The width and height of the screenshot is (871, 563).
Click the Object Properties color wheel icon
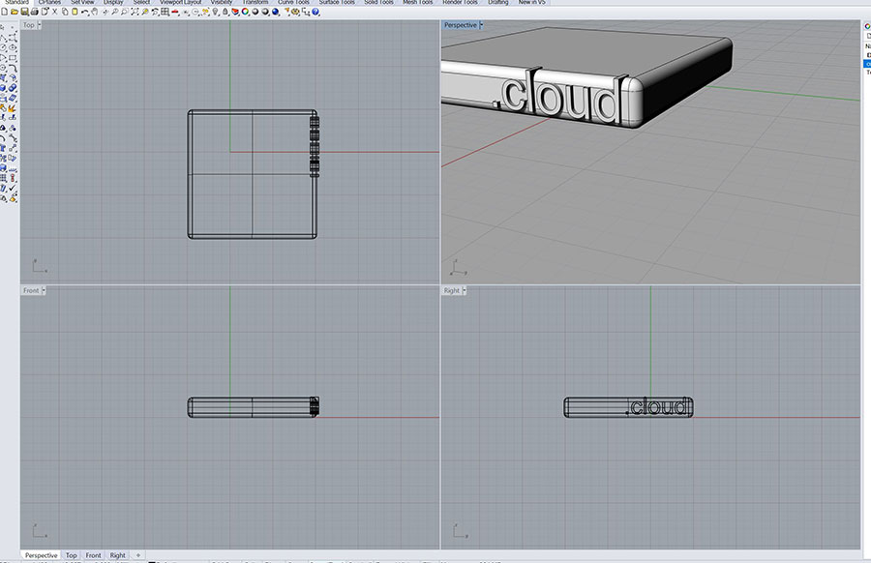click(x=245, y=11)
